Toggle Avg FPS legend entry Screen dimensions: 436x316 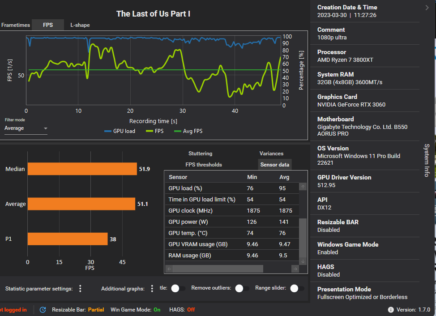188,131
